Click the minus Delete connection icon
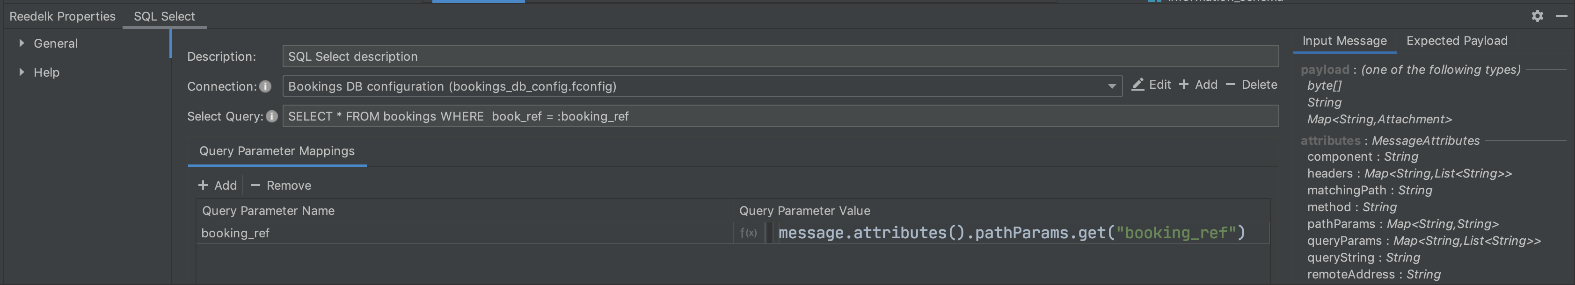Viewport: 1575px width, 285px height. 1231,85
